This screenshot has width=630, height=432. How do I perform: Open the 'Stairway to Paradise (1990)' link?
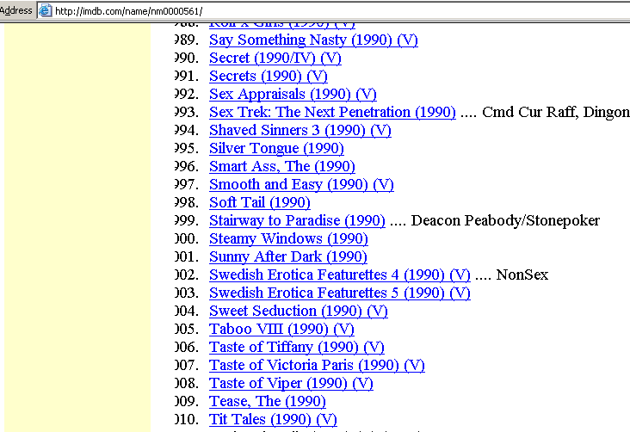click(x=297, y=221)
